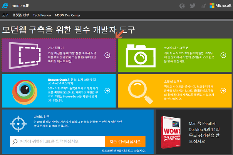Open the Microsoft logo link
Image resolution: width=233 pixels, height=155 pixels.
tap(221, 5)
